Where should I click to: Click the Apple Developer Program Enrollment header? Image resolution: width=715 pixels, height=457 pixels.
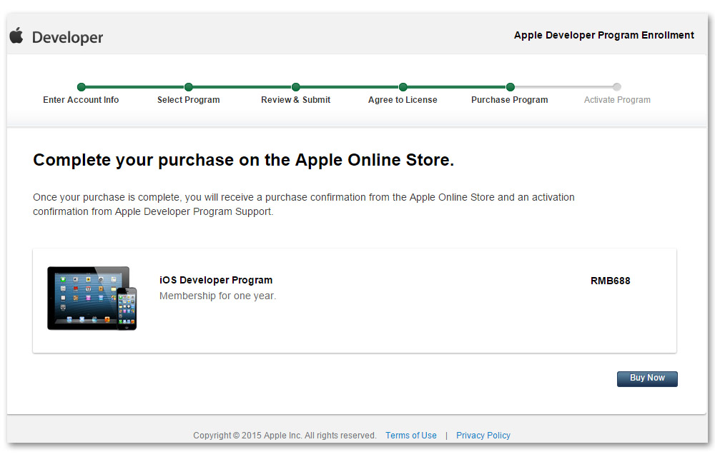pos(603,34)
